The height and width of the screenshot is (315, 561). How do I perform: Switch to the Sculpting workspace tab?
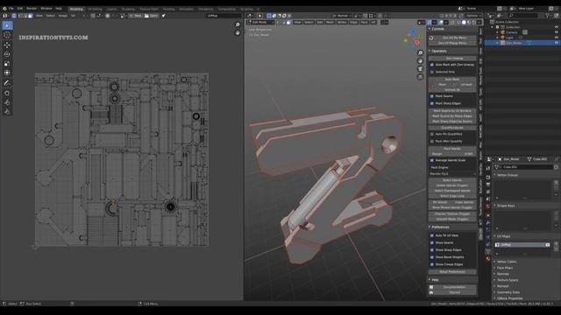tap(128, 9)
